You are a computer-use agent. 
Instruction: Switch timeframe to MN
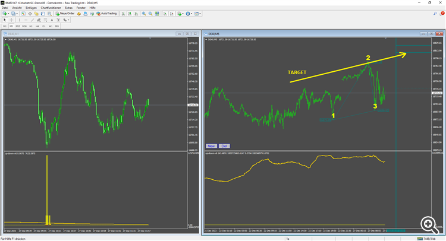pyautogui.click(x=57, y=26)
